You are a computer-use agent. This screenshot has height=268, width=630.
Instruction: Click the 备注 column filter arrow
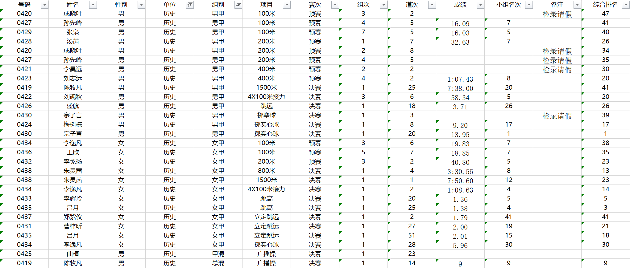pos(577,5)
